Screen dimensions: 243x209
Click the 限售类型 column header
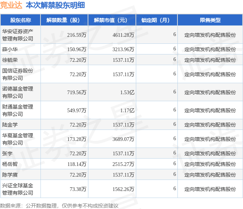[210, 20]
